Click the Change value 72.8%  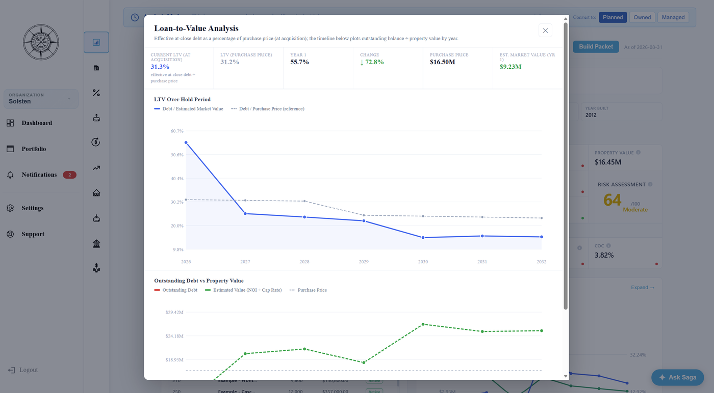tap(372, 62)
